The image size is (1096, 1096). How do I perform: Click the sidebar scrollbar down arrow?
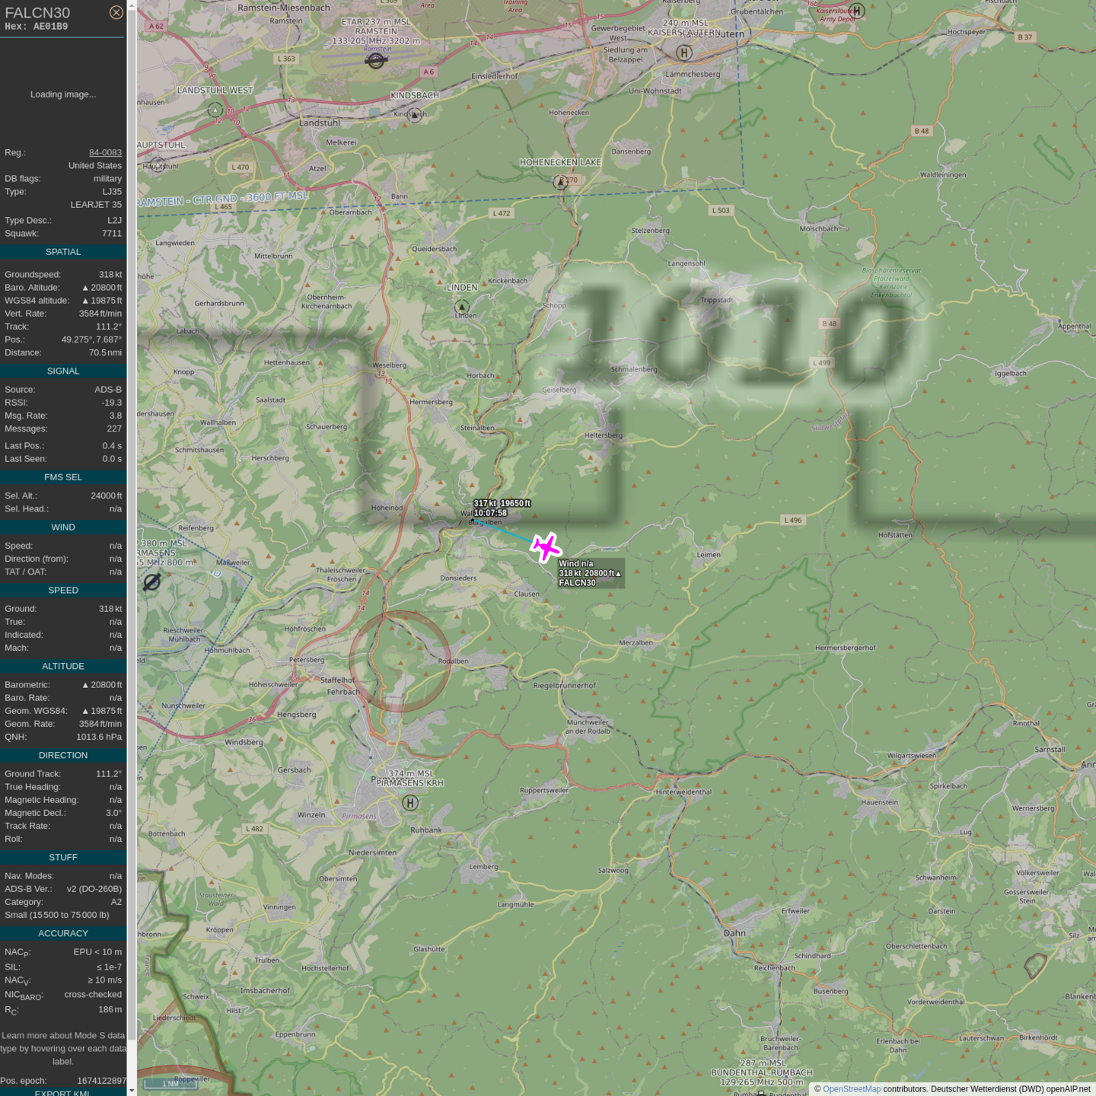132,1090
